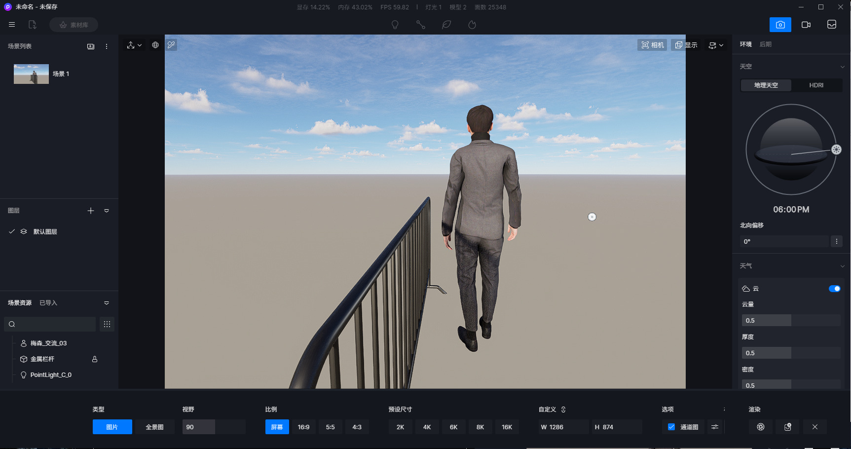Click the channel settings sliders icon

(x=715, y=427)
